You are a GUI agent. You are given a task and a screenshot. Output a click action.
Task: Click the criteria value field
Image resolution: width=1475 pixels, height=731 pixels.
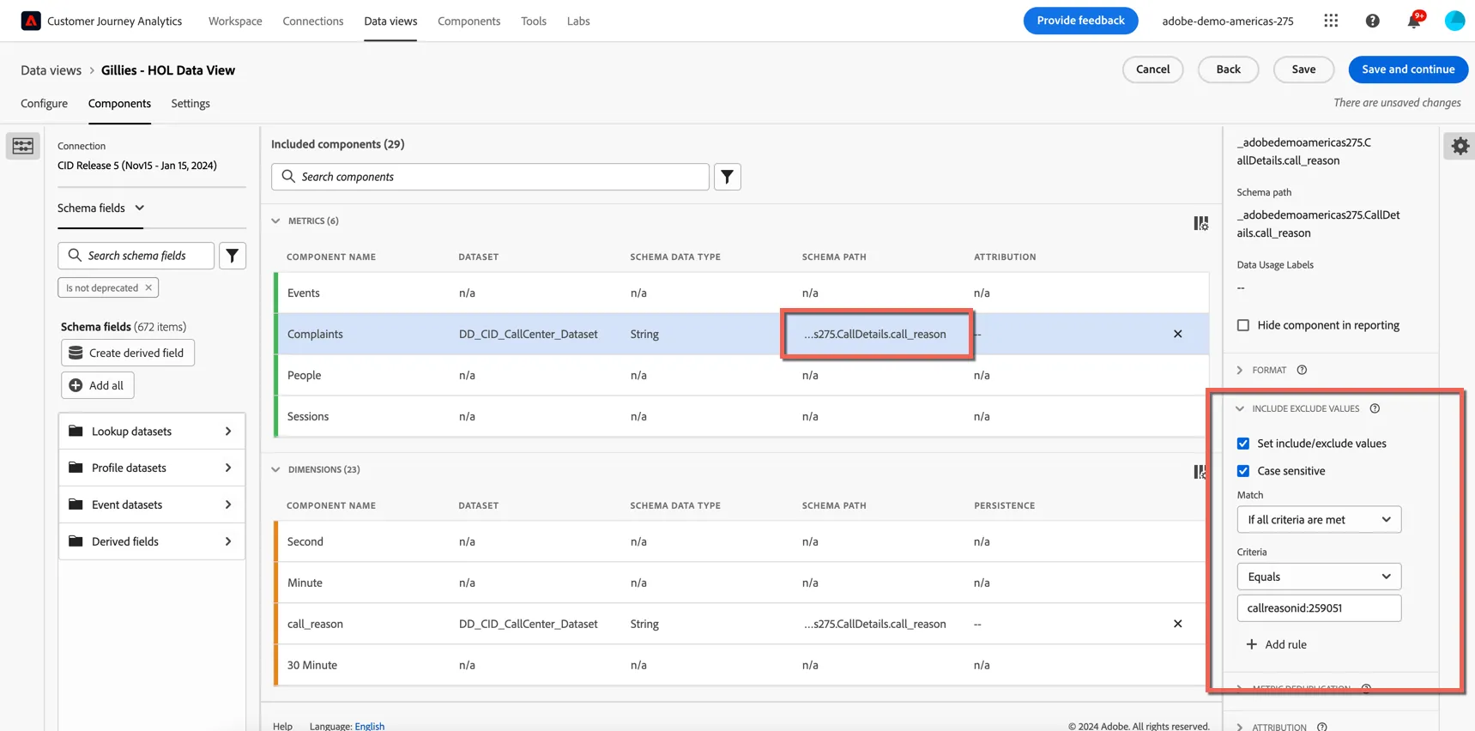point(1319,608)
